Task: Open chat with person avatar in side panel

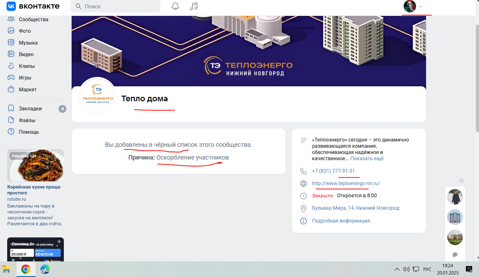Action: pyautogui.click(x=455, y=197)
